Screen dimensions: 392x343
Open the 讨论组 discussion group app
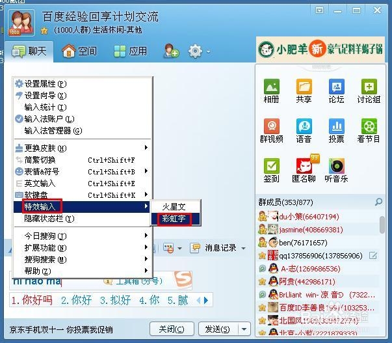(x=369, y=91)
